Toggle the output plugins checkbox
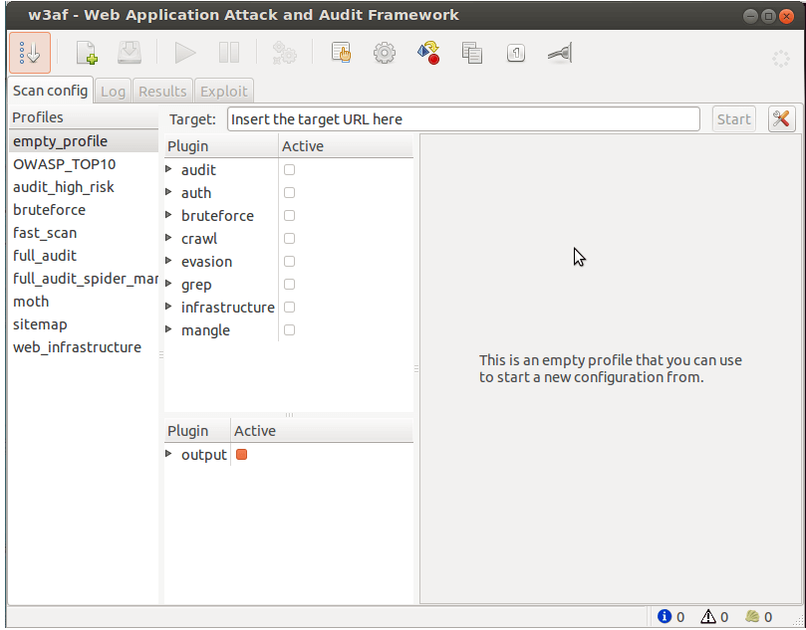This screenshot has width=806, height=630. point(241,455)
